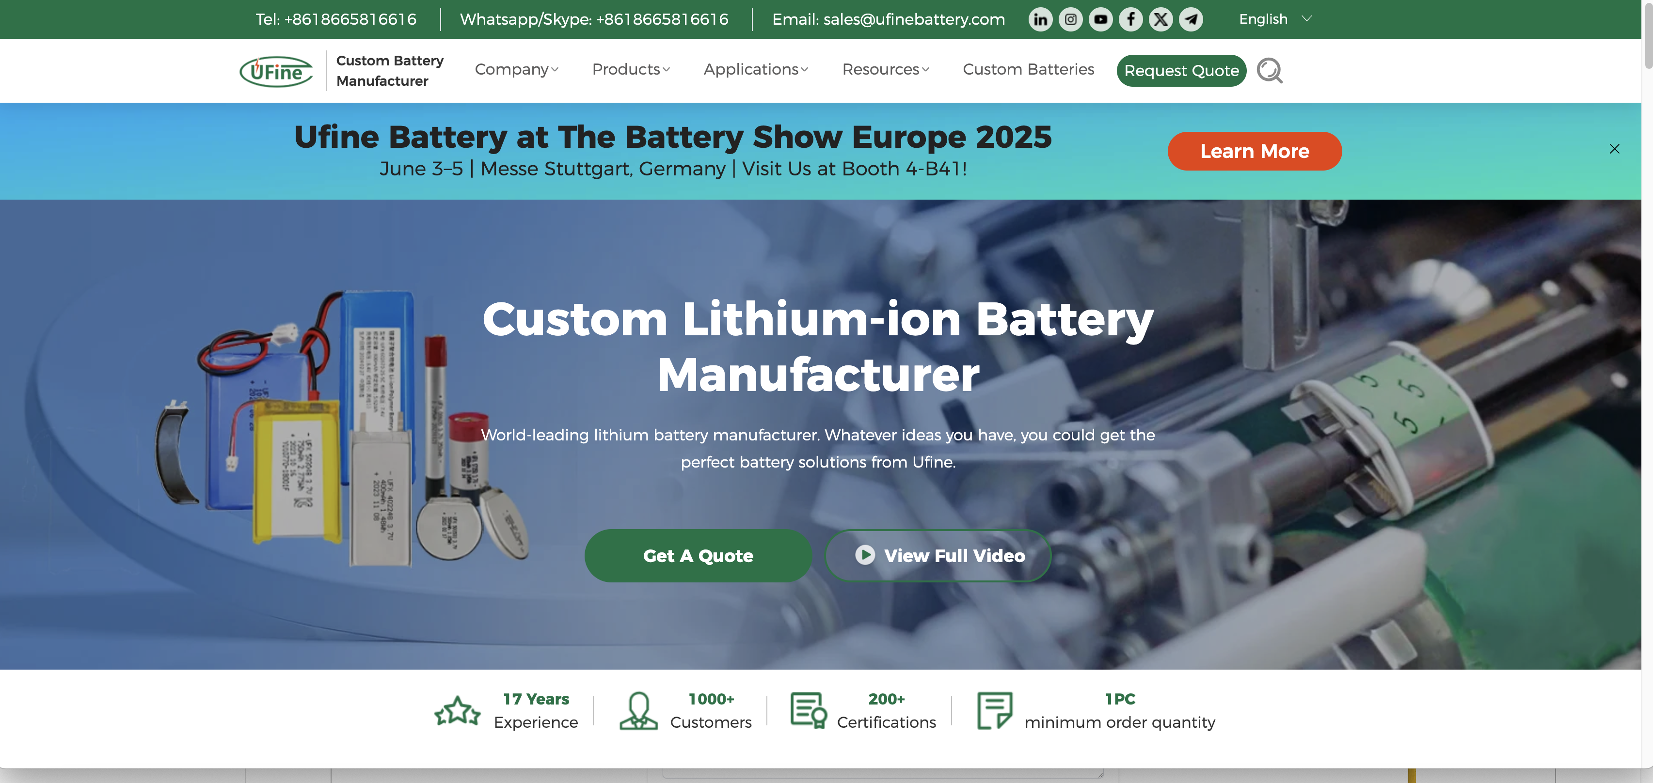Click the 200+ Certifications text
Image resolution: width=1653 pixels, height=783 pixels.
point(886,710)
